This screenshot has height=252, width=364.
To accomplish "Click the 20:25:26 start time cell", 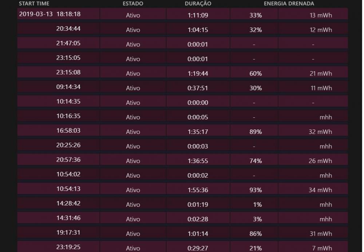I will [x=68, y=145].
